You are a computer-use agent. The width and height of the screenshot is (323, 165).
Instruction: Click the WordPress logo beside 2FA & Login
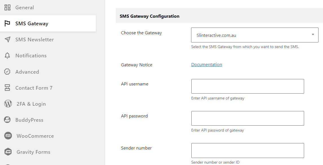pos(8,104)
